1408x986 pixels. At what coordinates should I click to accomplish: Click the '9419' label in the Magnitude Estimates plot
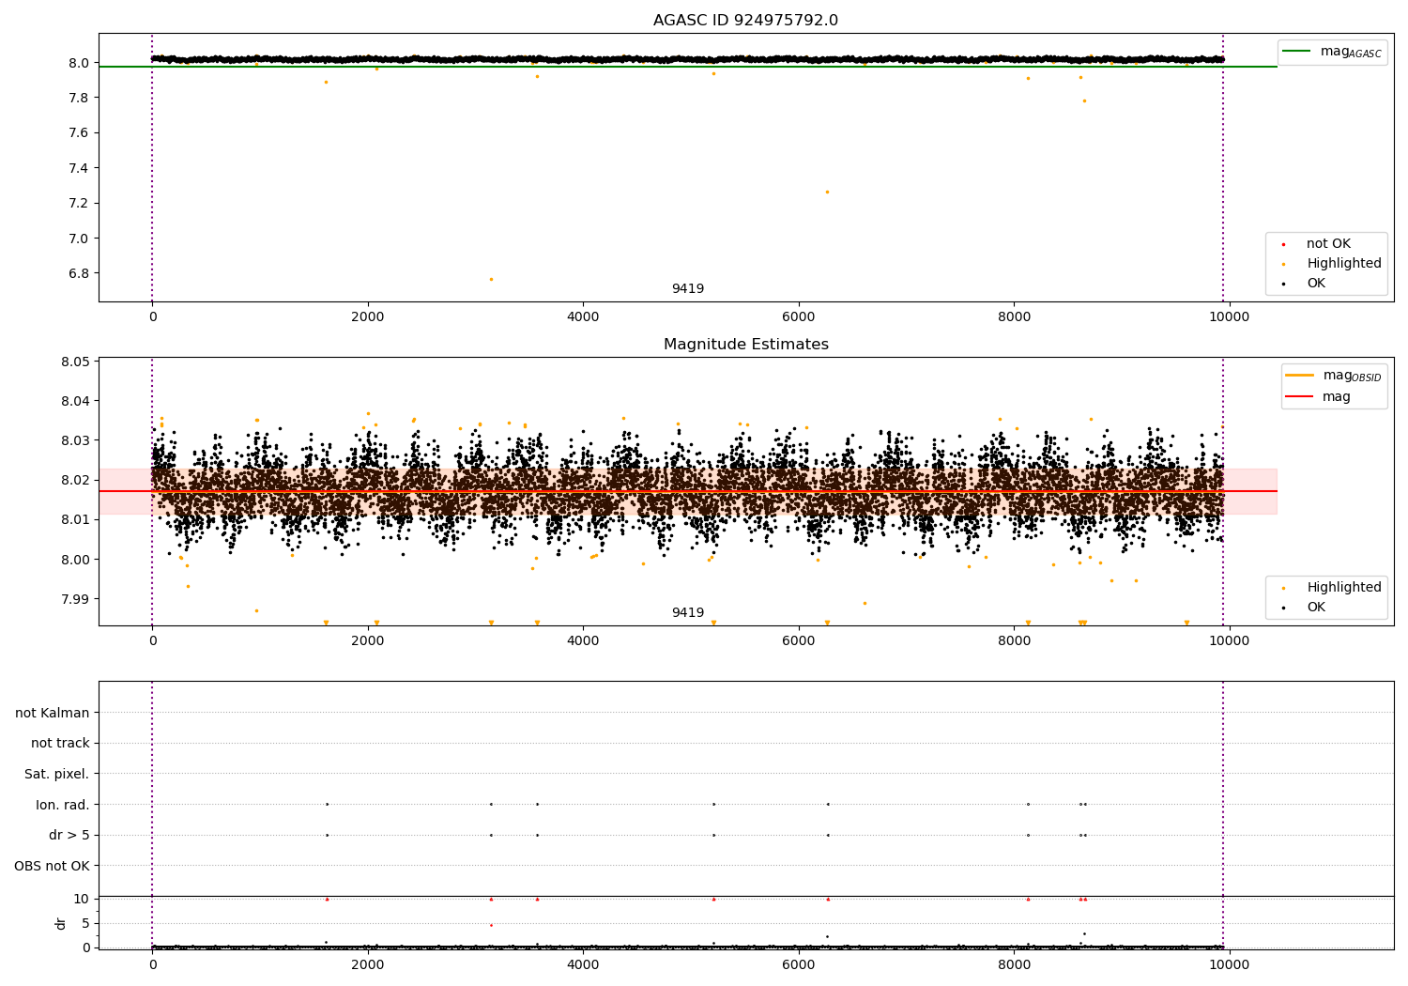coord(687,613)
